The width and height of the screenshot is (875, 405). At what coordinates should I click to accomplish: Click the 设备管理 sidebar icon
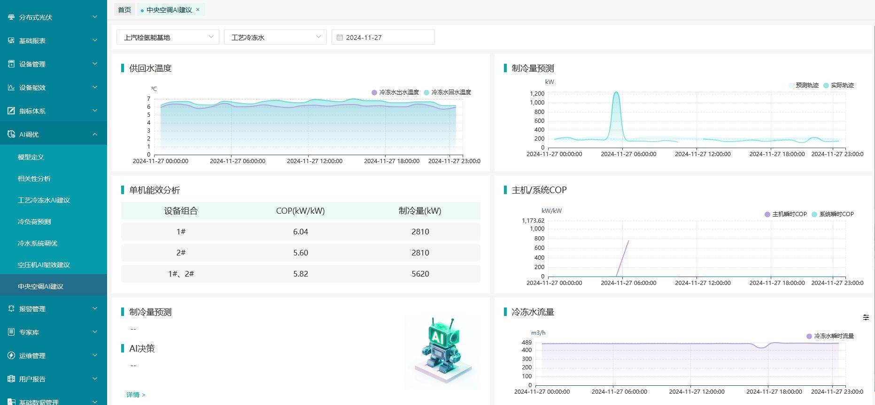[11, 64]
